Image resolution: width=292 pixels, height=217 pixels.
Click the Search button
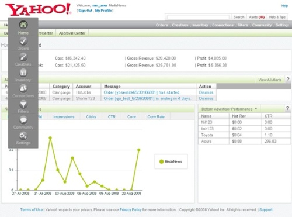click(239, 17)
